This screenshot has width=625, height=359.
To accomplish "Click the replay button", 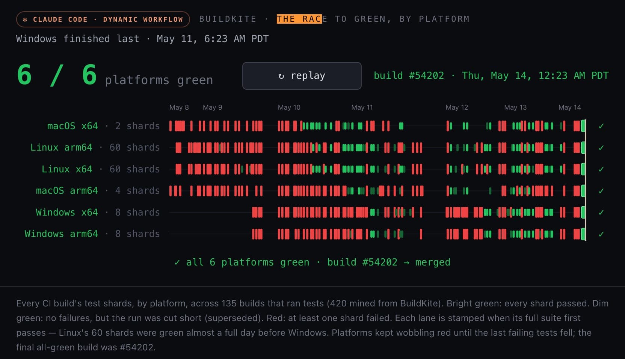I will pyautogui.click(x=302, y=76).
